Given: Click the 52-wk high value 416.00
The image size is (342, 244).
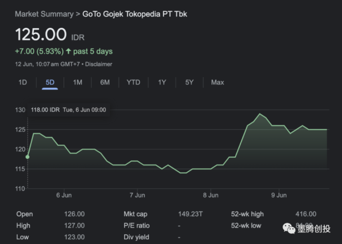Looking at the screenshot, I should click(306, 214).
